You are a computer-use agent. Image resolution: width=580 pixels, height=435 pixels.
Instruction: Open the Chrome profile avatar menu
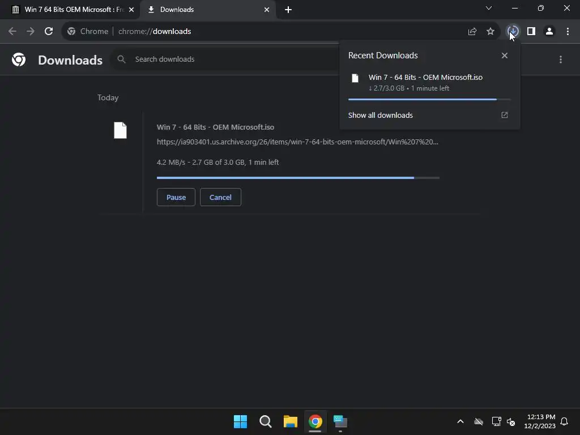click(549, 32)
